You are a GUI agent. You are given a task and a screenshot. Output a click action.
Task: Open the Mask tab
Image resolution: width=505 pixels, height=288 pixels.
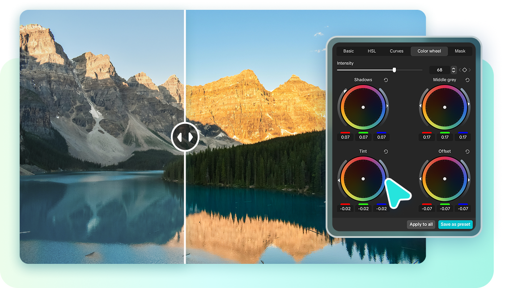click(460, 51)
